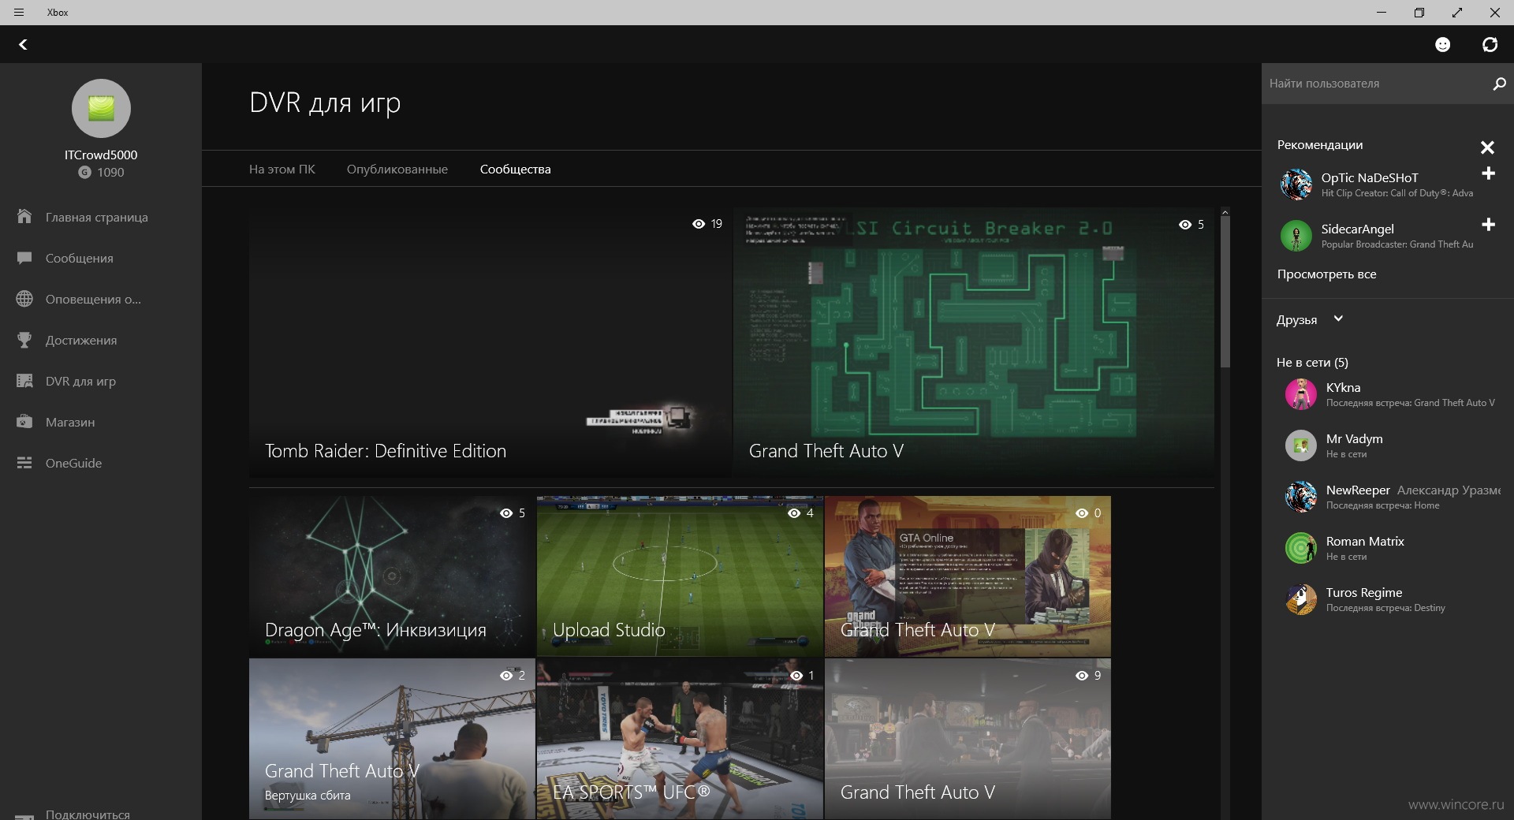1514x820 pixels.
Task: Open Dragon Age Инквизиция clip
Action: [392, 576]
